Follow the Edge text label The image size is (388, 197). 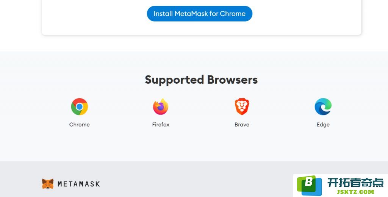(323, 125)
